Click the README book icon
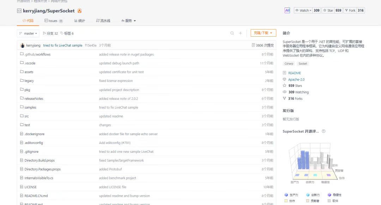This screenshot has height=205, width=381. click(x=285, y=73)
